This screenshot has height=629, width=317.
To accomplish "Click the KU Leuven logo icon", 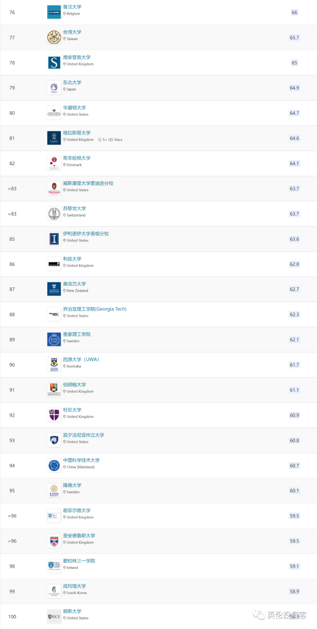I will pos(54,12).
